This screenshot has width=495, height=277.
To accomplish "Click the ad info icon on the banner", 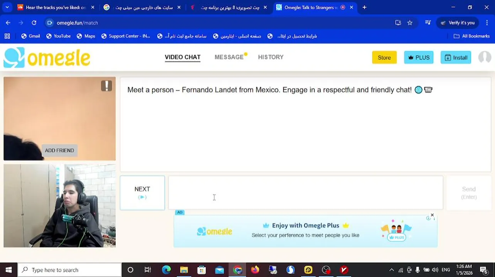I will click(x=428, y=218).
